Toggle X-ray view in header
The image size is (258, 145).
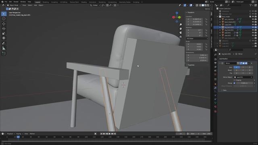click(197, 5)
